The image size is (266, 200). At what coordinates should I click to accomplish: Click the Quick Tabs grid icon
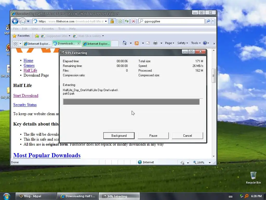pos(15,43)
